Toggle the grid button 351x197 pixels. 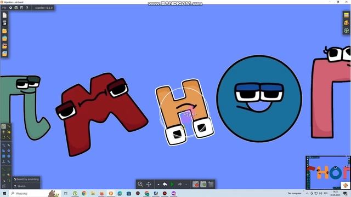click(x=211, y=184)
